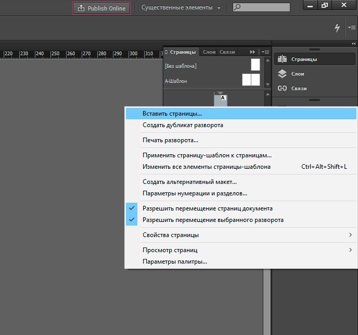Click the А-Шаблон spread thumbnail
Screen dimensions: 358x335
click(251, 80)
